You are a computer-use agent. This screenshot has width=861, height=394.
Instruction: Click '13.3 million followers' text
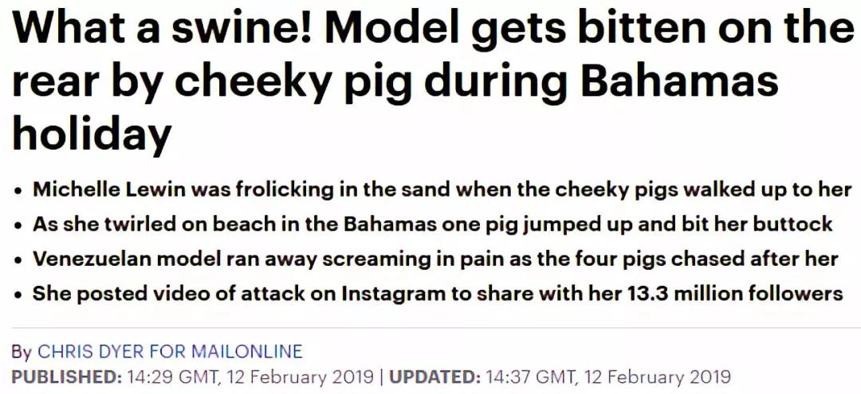pyautogui.click(x=734, y=295)
